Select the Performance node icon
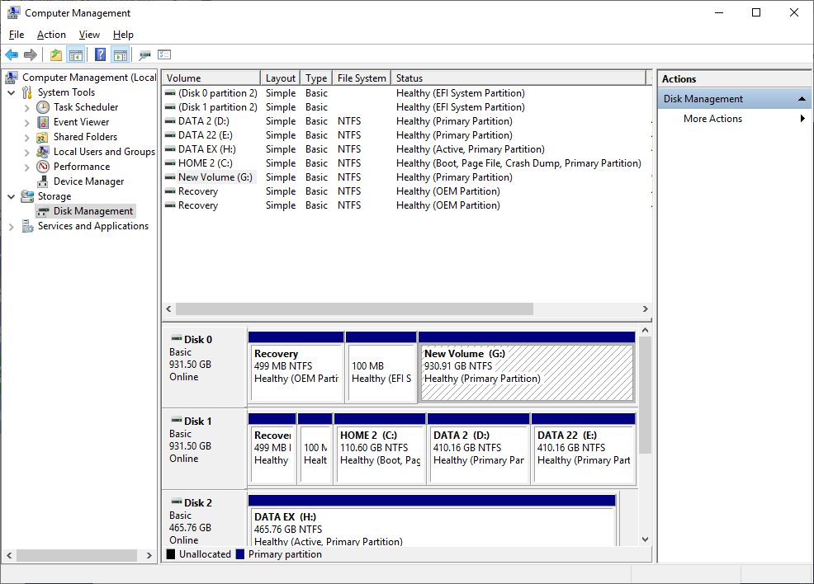Image resolution: width=814 pixels, height=584 pixels. click(x=43, y=167)
